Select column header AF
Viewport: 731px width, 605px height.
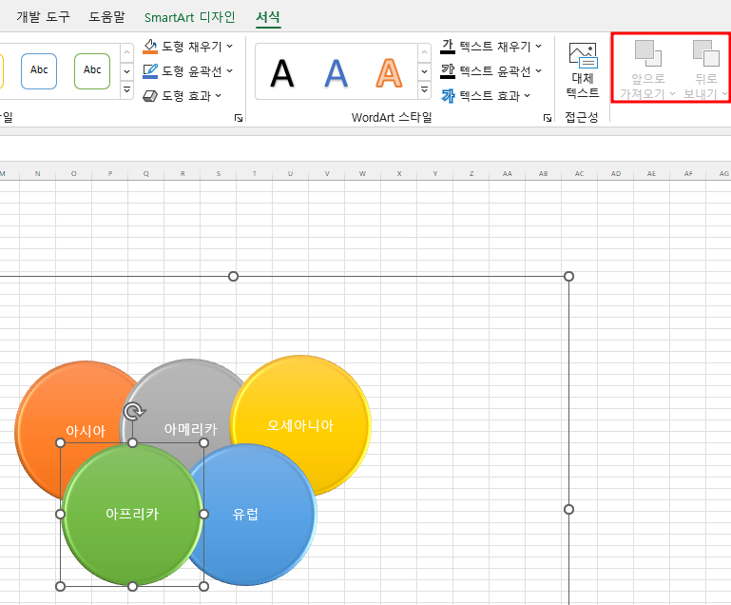[688, 173]
